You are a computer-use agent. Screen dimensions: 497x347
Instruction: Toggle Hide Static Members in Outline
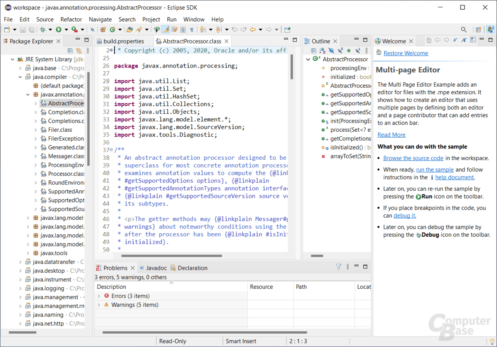(x=340, y=51)
